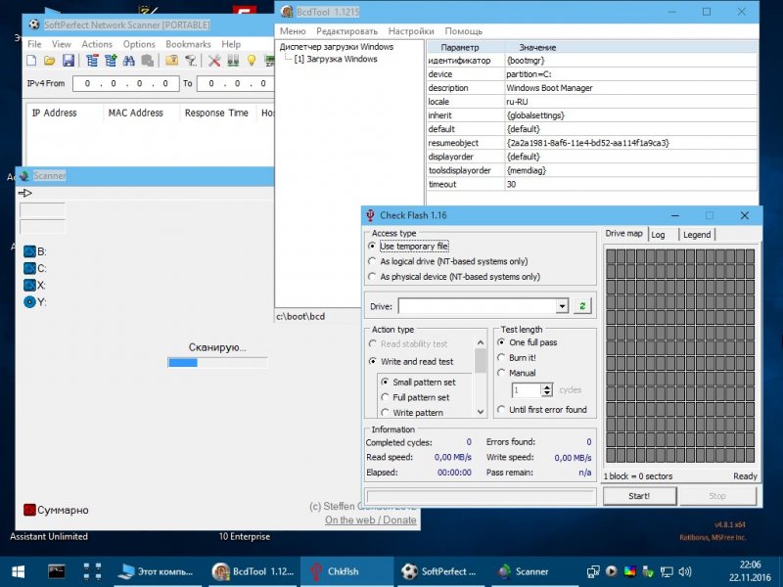The height and width of the screenshot is (587, 783).
Task: Open the 'On the web / Donate' link
Action: point(371,520)
